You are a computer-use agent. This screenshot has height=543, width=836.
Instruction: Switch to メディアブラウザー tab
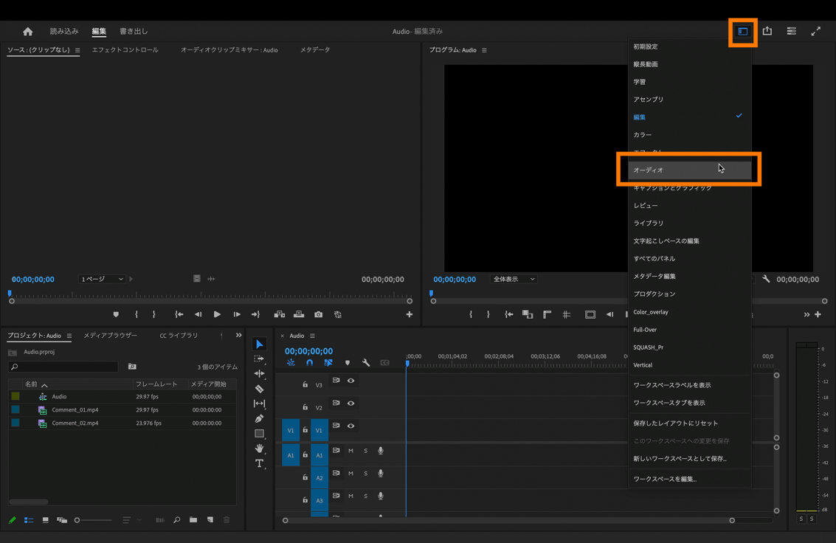111,336
